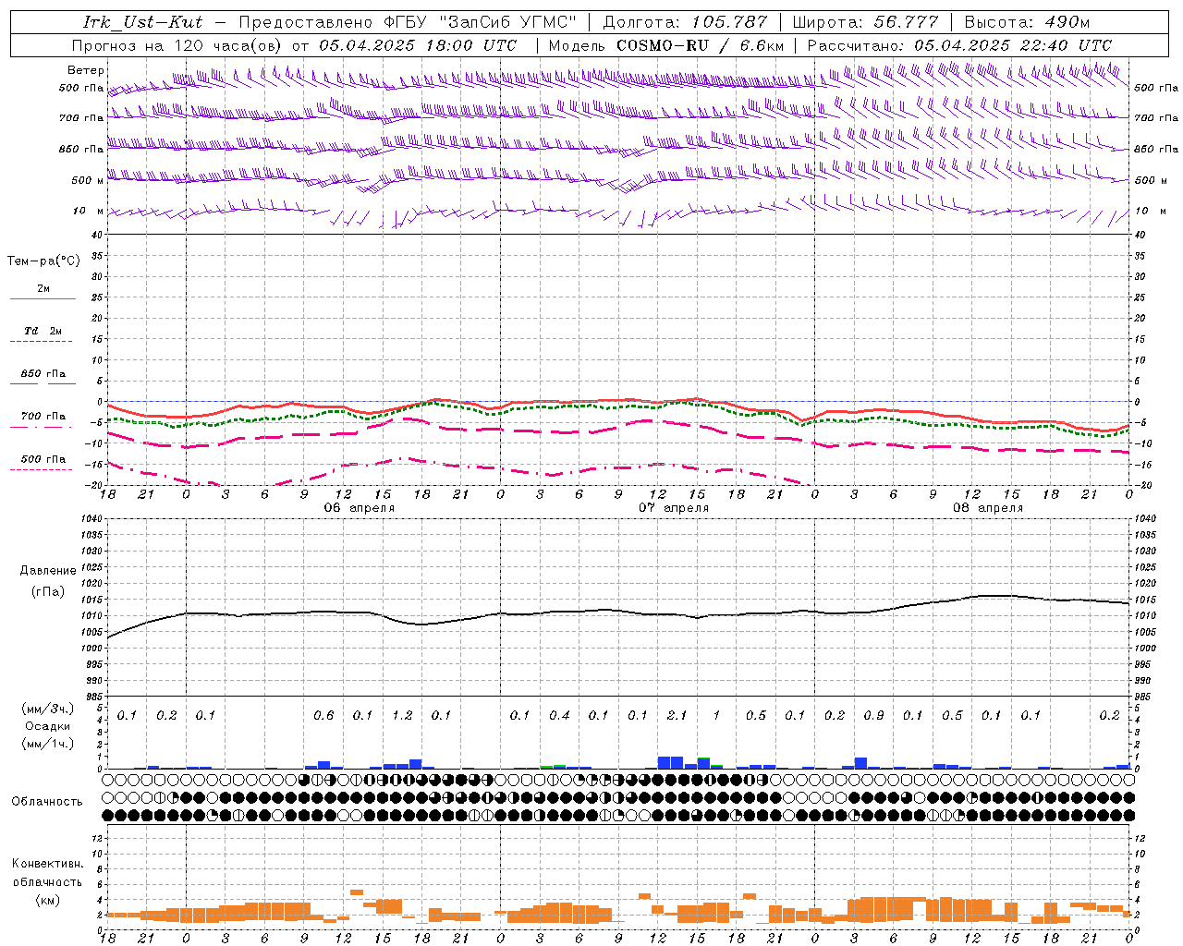
Task: Click the '(км)' convective height unit
Action: click(x=48, y=900)
